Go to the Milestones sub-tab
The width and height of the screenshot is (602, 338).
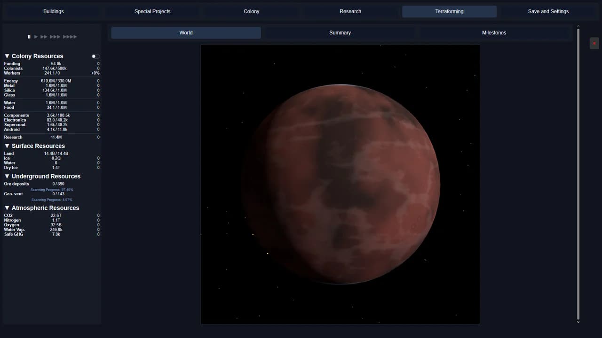point(494,33)
